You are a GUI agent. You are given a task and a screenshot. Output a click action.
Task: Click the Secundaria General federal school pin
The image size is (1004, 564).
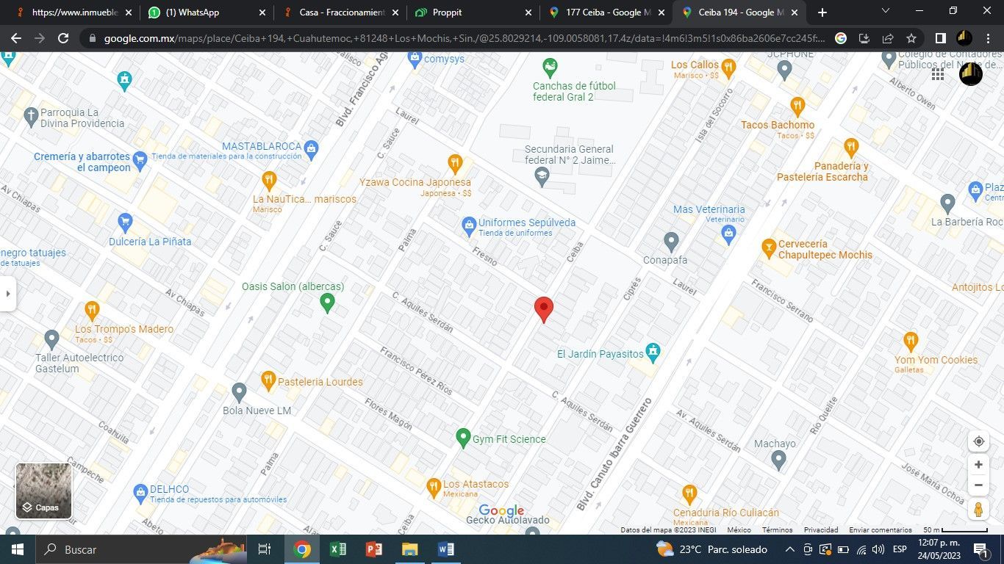[x=542, y=176]
